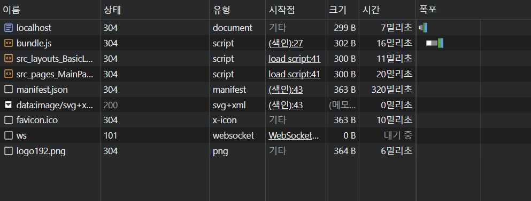Click the image icon beside data:image/svg+x...
The image size is (531, 201).
click(x=9, y=105)
